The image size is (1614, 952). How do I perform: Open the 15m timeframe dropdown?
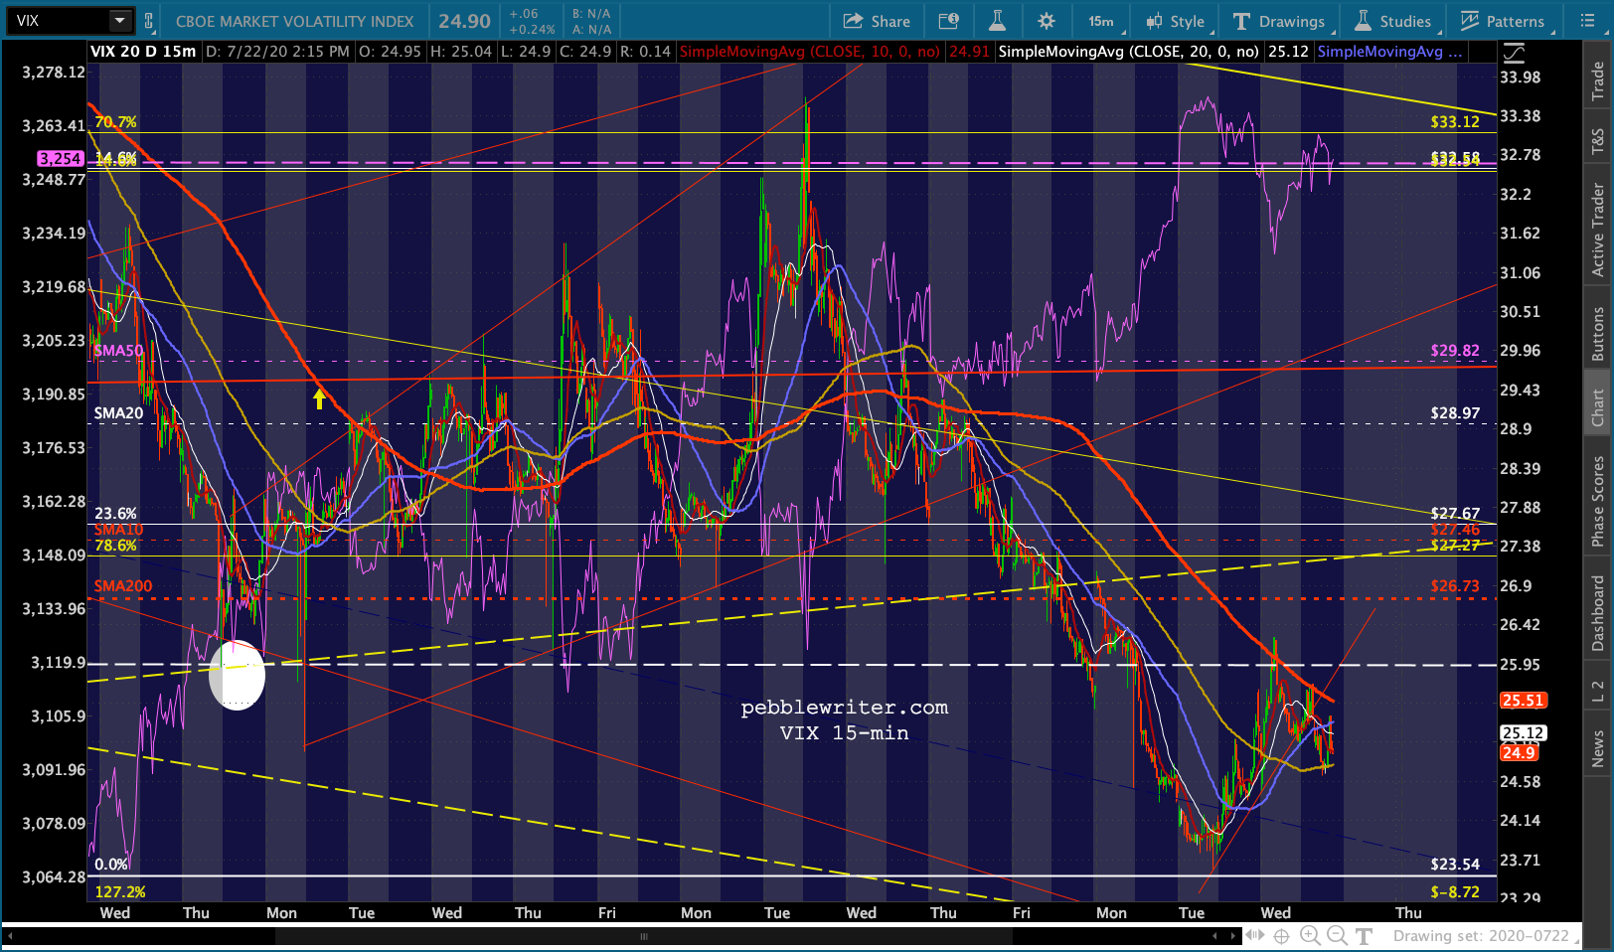point(1101,21)
